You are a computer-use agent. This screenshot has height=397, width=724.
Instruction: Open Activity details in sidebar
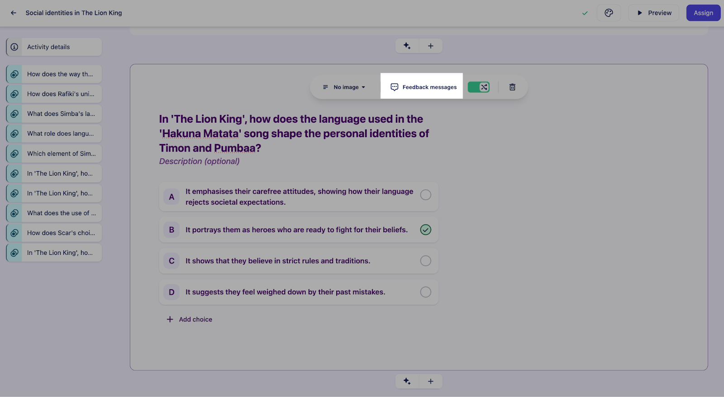54,47
